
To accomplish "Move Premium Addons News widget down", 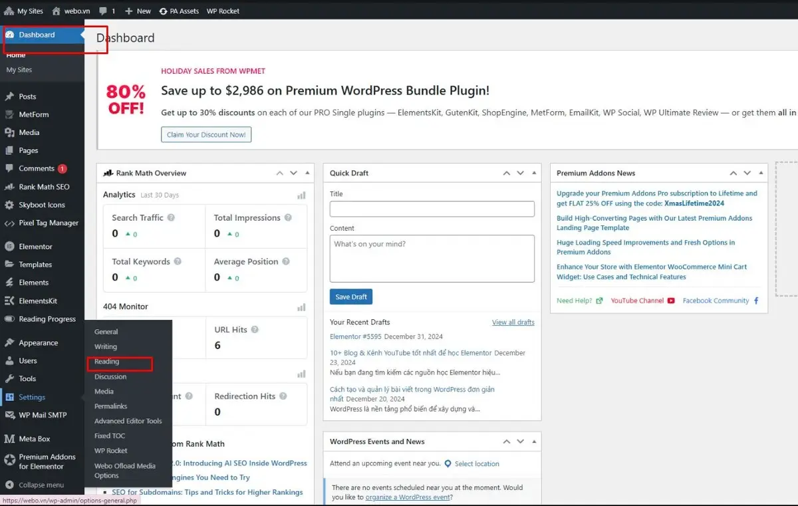I will (x=747, y=173).
